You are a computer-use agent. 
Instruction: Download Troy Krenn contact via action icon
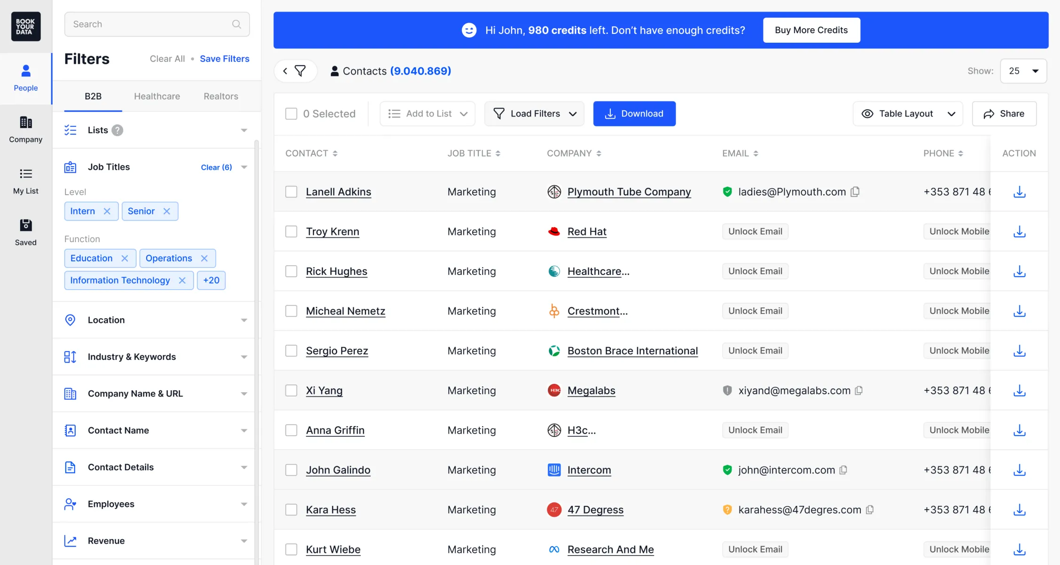(x=1019, y=231)
